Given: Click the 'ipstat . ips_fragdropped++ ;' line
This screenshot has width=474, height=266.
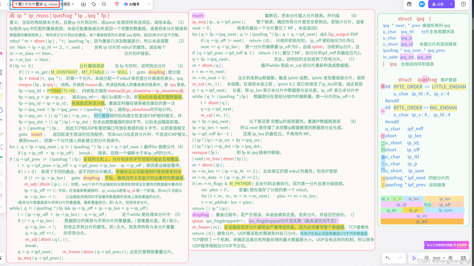Looking at the screenshot, I should (x=218, y=221).
